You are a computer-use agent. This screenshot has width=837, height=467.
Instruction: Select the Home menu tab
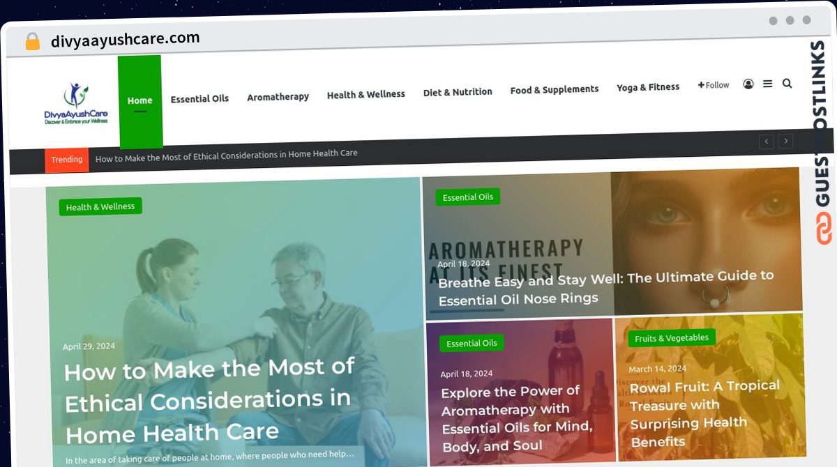point(140,101)
